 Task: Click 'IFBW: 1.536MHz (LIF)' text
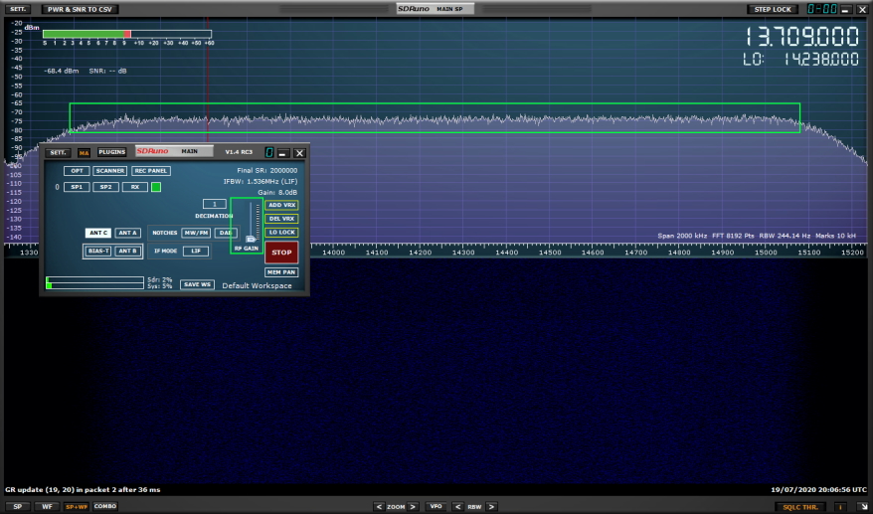261,182
